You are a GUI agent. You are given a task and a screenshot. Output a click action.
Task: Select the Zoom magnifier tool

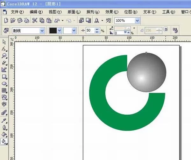point(4,56)
